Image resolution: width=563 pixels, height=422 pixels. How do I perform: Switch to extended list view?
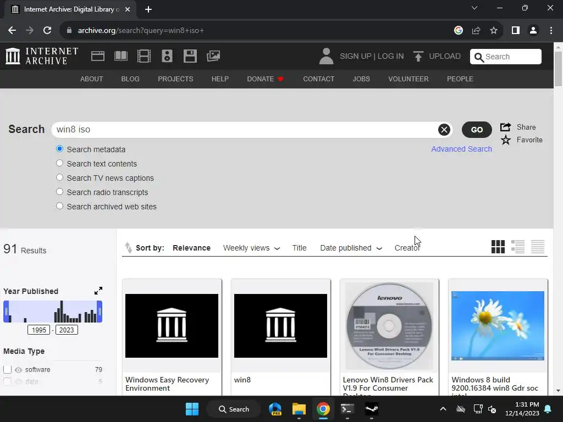(518, 247)
